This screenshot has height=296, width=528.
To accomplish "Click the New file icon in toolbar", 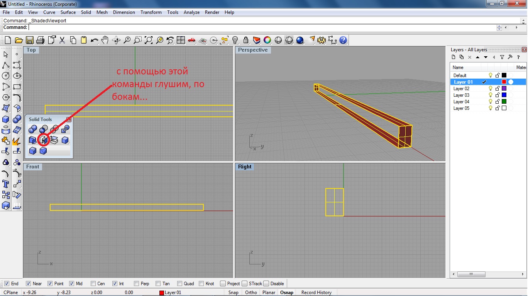I will 8,40.
